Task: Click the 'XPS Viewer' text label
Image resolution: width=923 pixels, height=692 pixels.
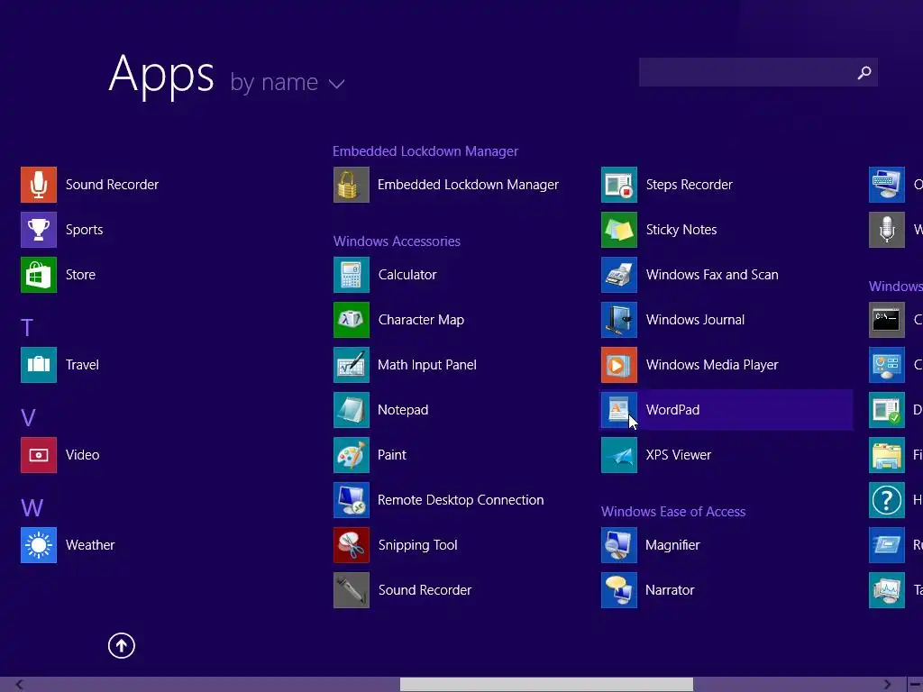Action: click(678, 455)
